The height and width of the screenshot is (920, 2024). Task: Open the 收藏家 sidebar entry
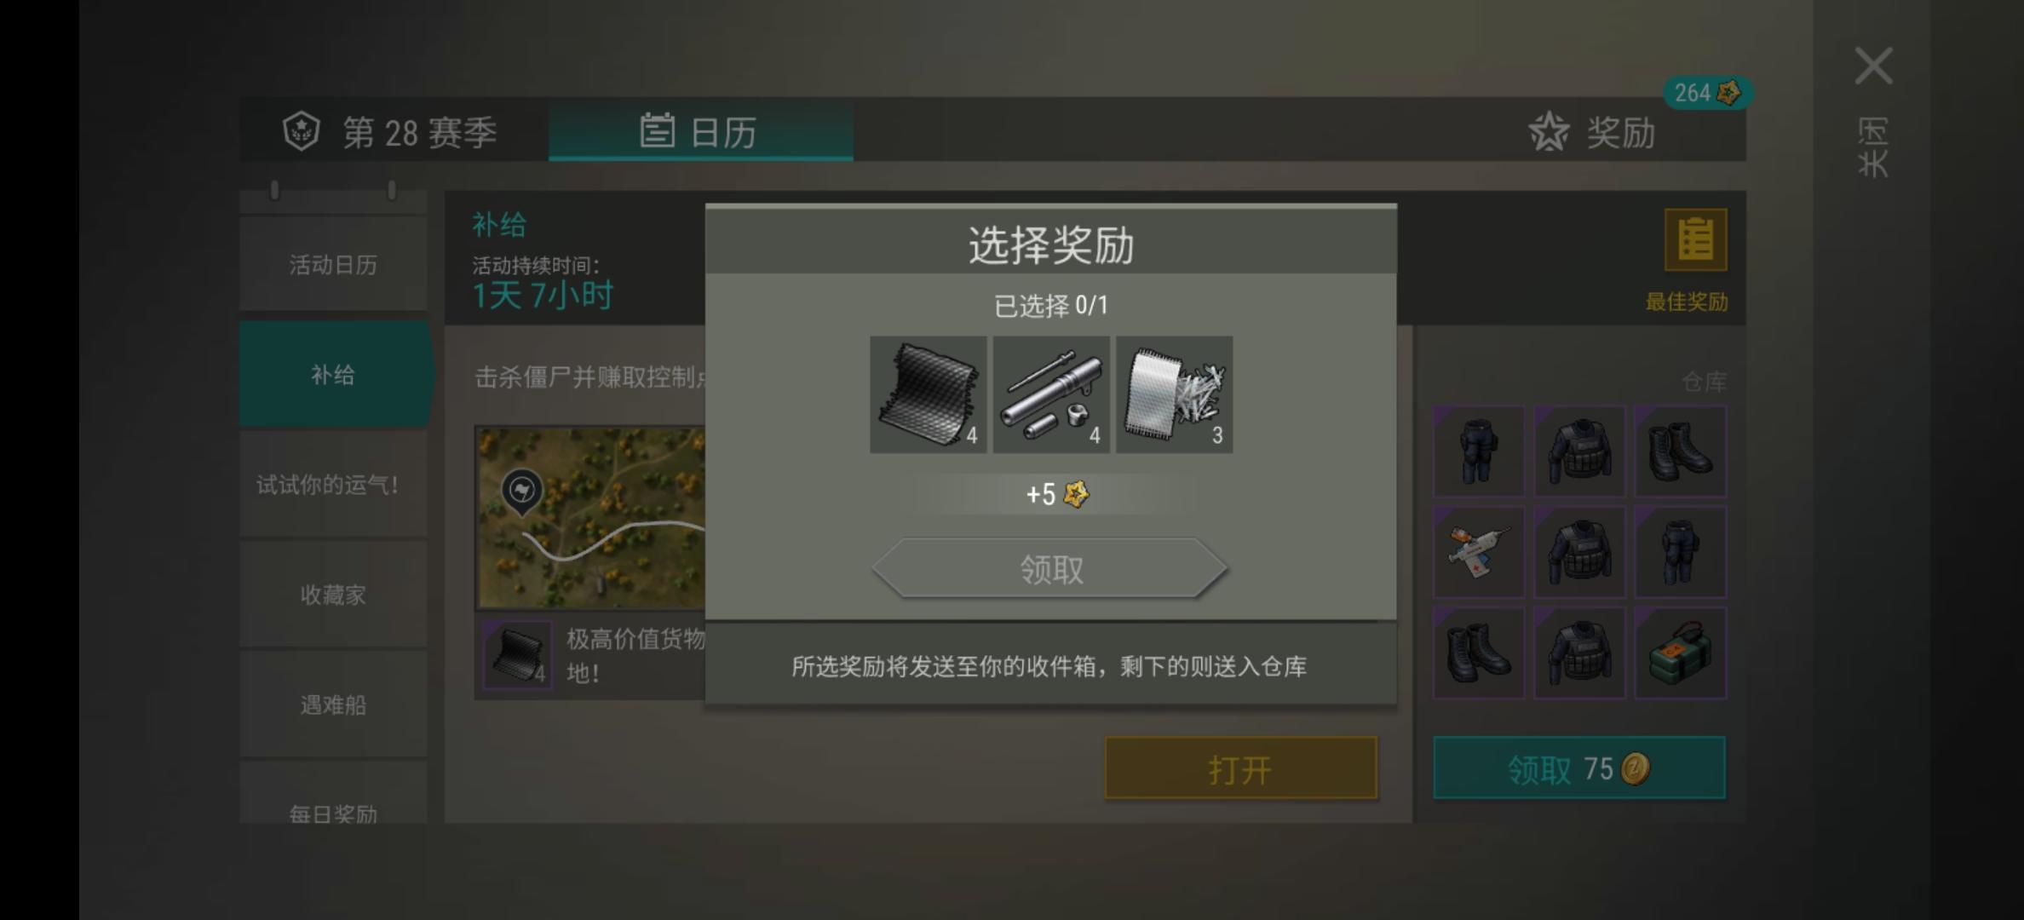[x=333, y=594]
